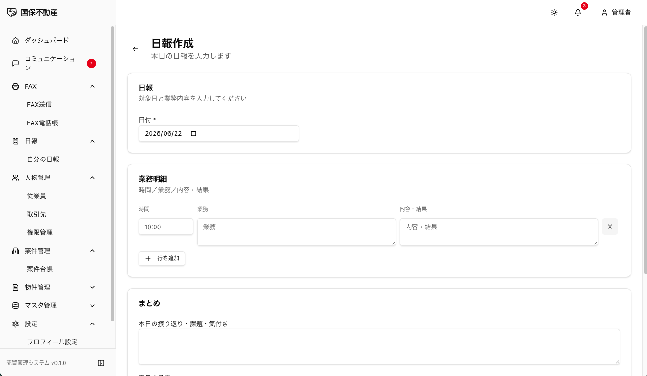The image size is (647, 376).
Task: Click the back arrow beside 日報作成
Action: tap(135, 49)
